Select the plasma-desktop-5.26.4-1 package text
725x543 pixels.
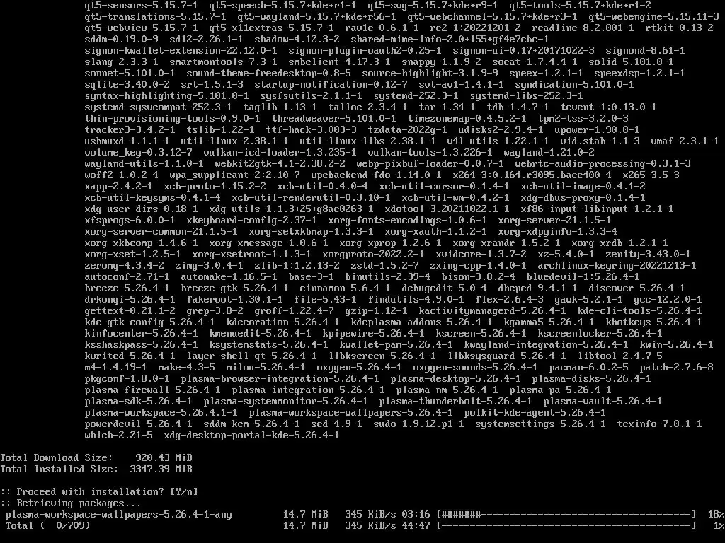[x=455, y=379]
